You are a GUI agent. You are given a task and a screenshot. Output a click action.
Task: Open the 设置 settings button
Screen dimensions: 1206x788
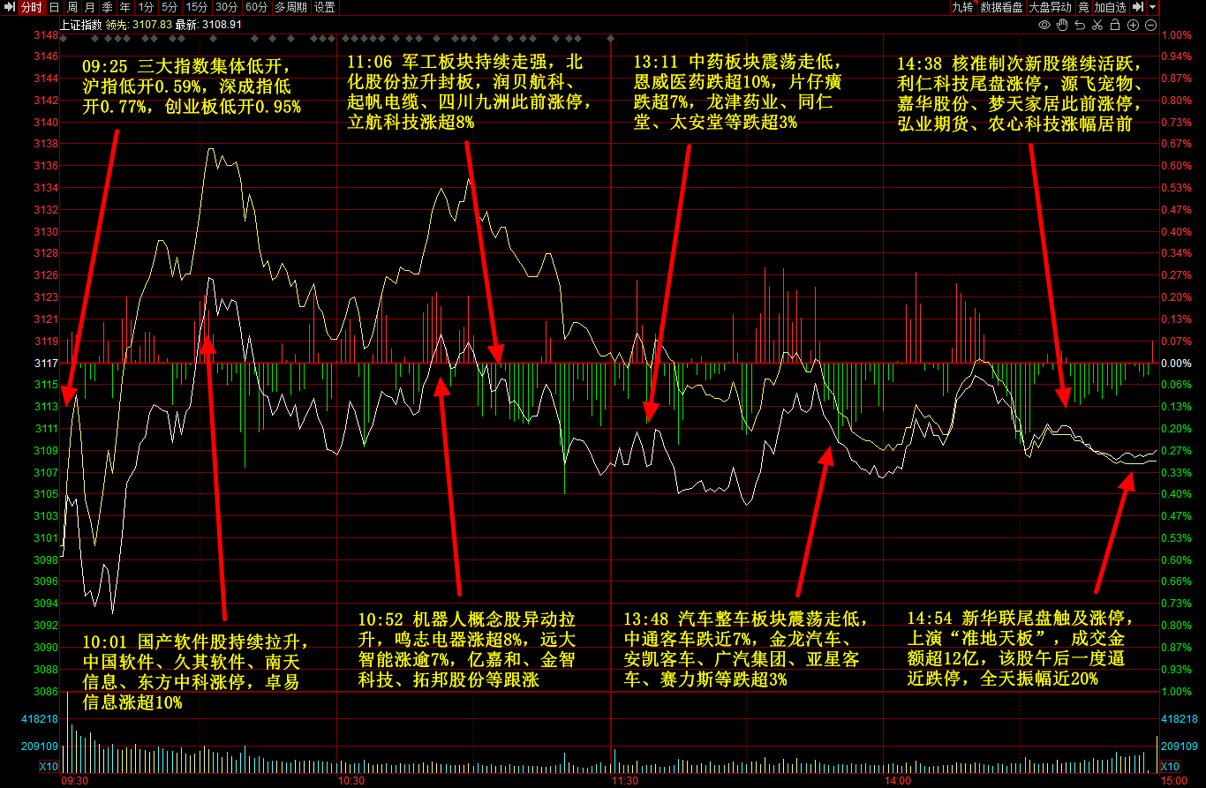(325, 7)
